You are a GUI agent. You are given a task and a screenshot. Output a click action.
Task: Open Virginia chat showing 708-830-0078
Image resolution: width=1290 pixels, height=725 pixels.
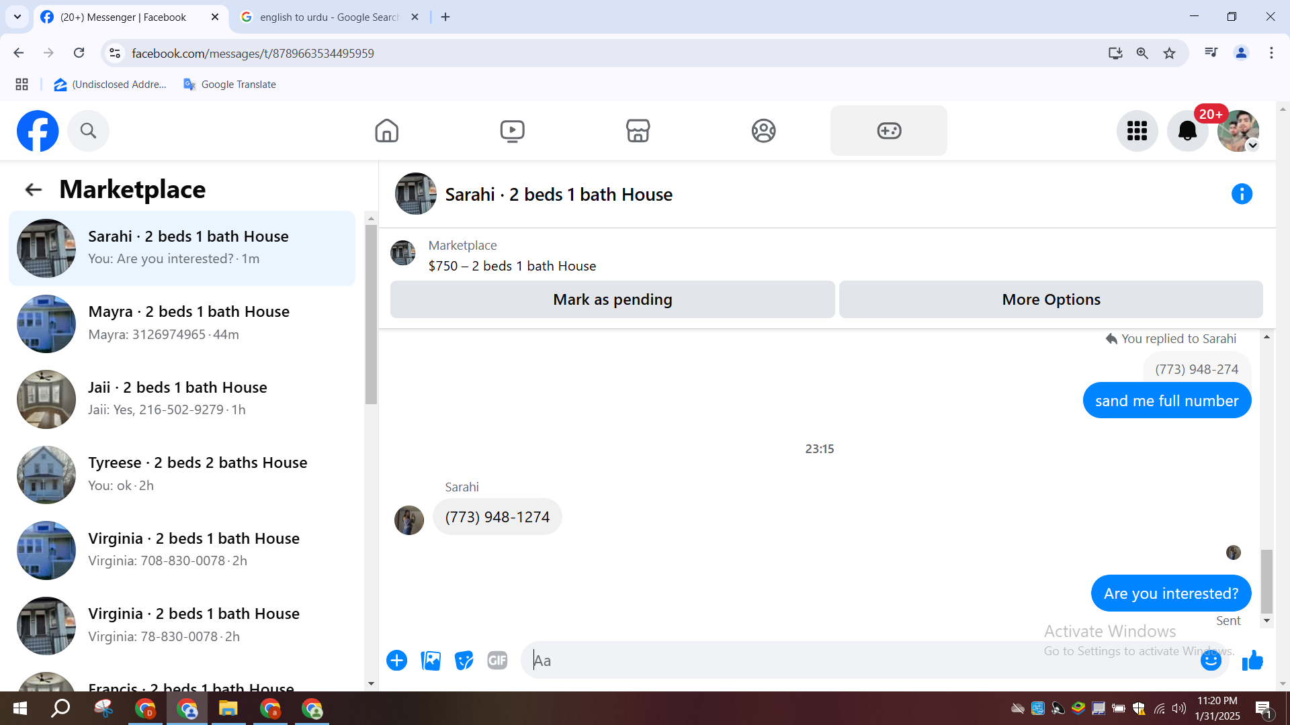coord(182,550)
